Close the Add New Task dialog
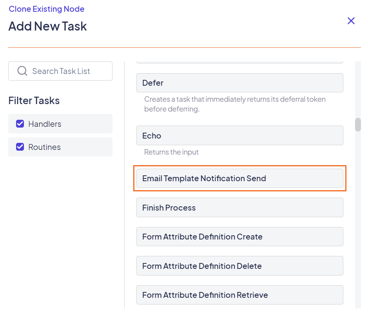368x317 pixels. tap(351, 21)
